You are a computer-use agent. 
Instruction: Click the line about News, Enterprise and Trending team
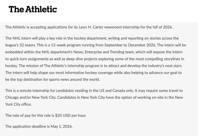(x=94, y=52)
